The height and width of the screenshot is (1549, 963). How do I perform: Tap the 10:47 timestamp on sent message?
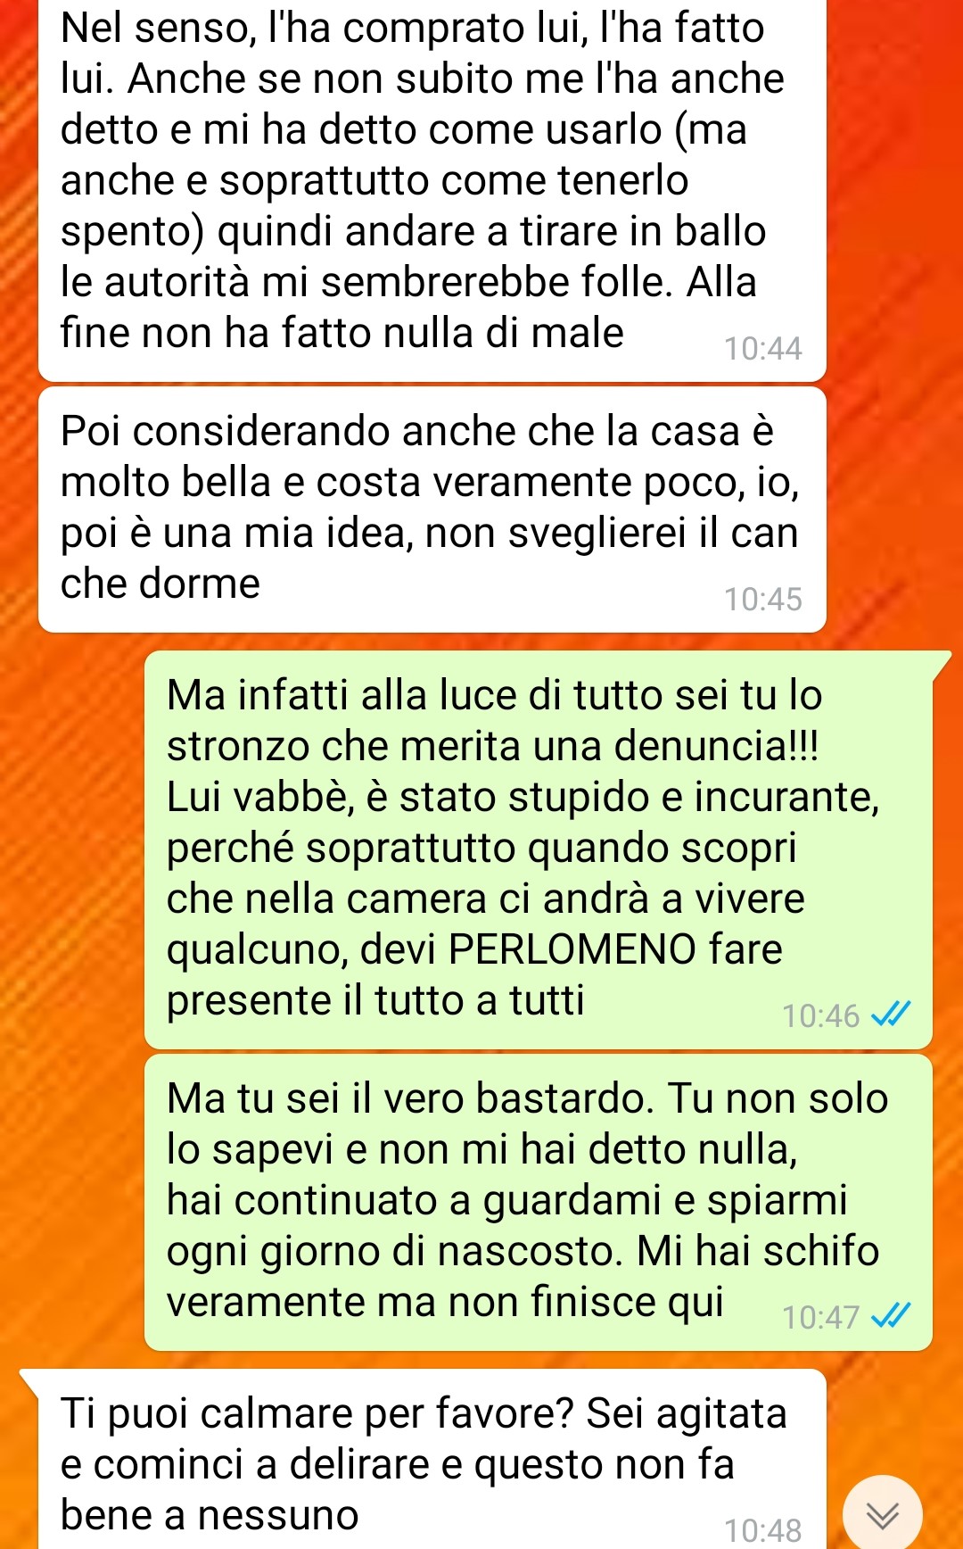(820, 1318)
